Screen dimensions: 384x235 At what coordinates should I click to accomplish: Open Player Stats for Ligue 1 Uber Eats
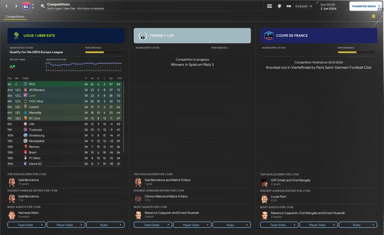(66, 225)
